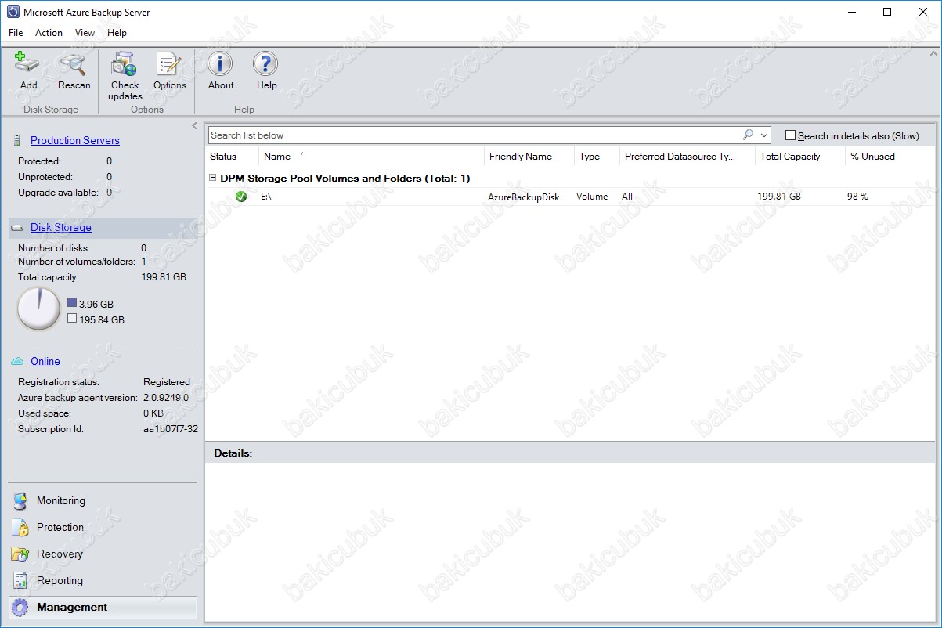This screenshot has width=942, height=628.
Task: Click the disk usage pie chart
Action: (39, 309)
